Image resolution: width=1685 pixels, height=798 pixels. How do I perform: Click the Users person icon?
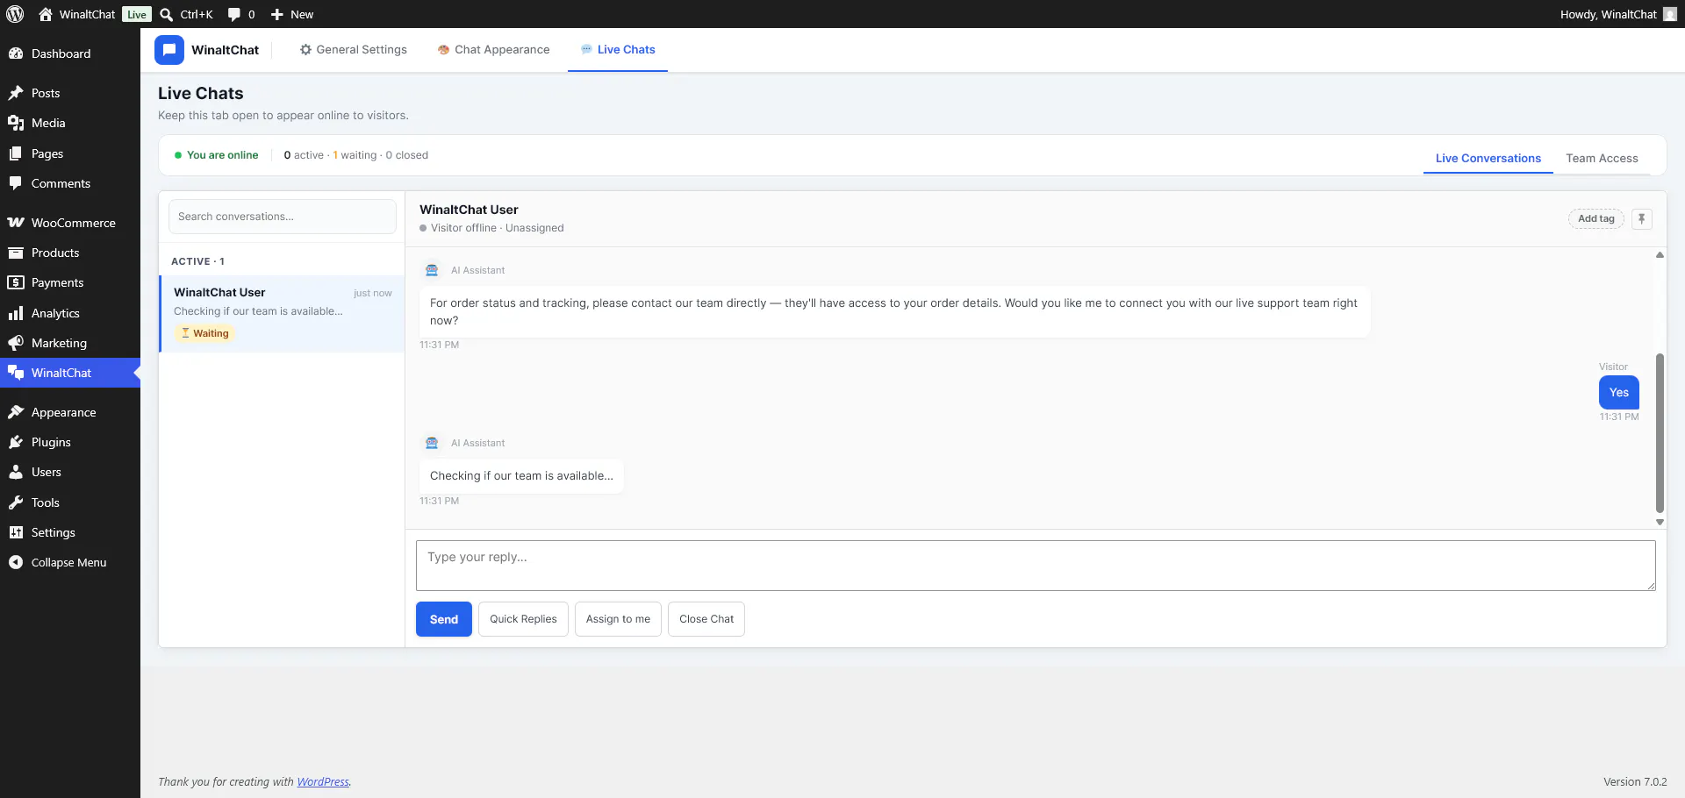pos(16,472)
